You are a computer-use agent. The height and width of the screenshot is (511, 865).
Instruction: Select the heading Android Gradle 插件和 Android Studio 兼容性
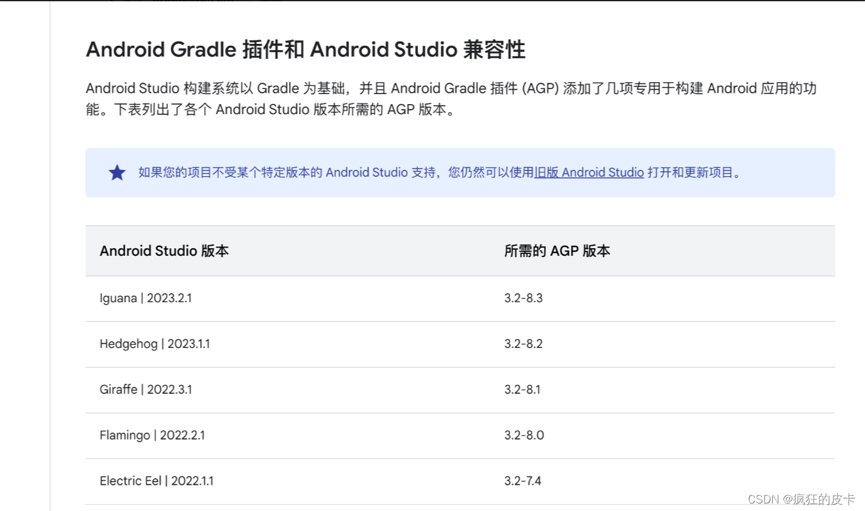pyautogui.click(x=305, y=50)
